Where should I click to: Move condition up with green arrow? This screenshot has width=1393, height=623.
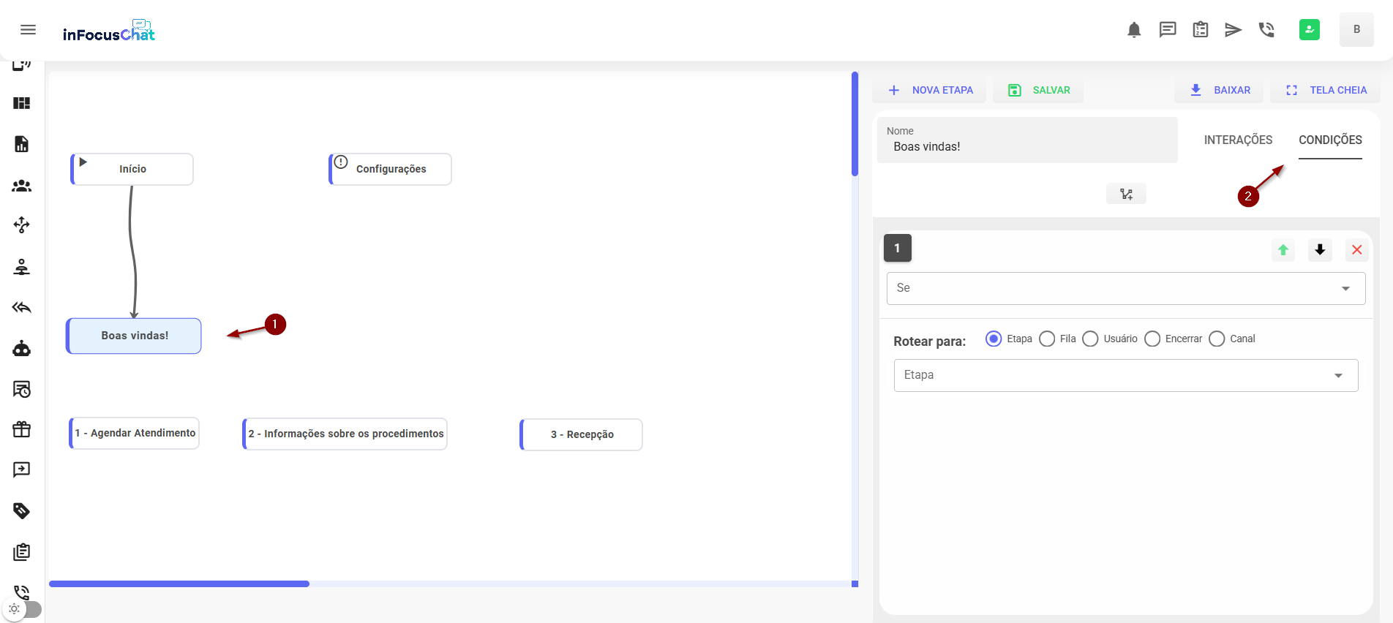pos(1283,250)
